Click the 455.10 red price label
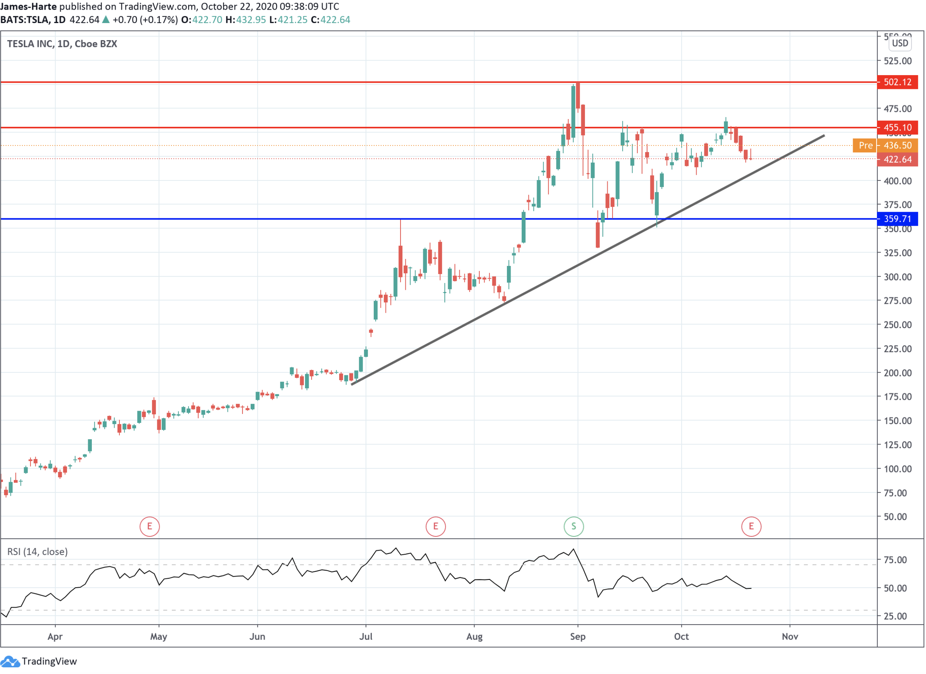Viewport: 926px width, 674px height. (x=897, y=128)
